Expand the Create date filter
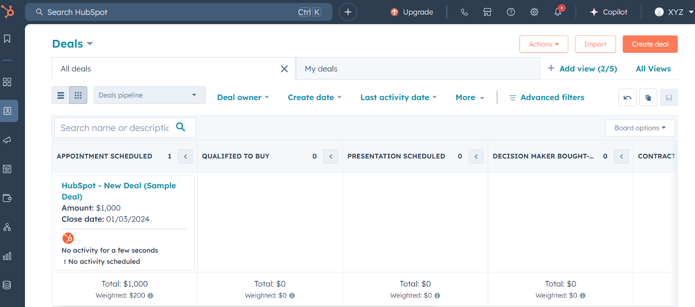Image resolution: width=695 pixels, height=307 pixels. coord(314,98)
